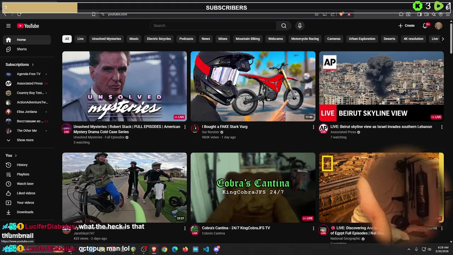453x255 pixels.
Task: Open the Unsolved Mysteries video thumbnail
Action: (125, 86)
